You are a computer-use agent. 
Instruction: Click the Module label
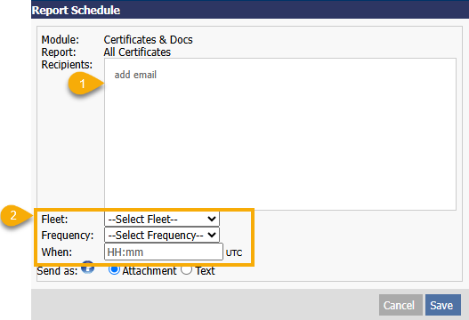pos(61,40)
